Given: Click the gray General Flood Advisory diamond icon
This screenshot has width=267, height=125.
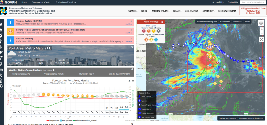Looking at the screenshot, I should [158, 31].
